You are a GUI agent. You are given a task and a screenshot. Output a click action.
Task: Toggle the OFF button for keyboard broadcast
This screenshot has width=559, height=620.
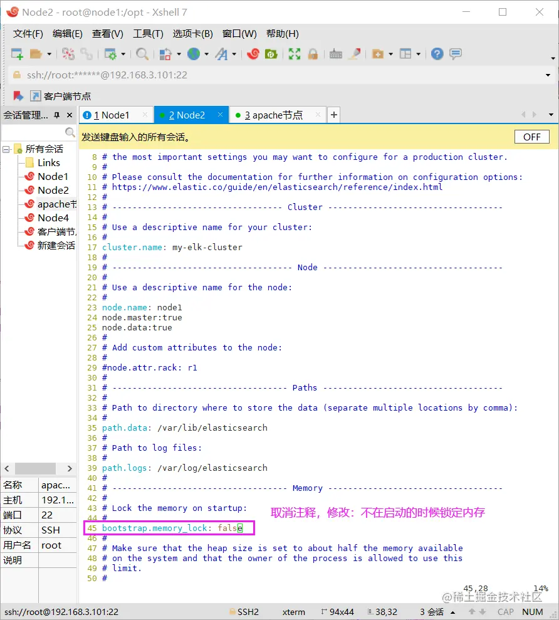531,137
